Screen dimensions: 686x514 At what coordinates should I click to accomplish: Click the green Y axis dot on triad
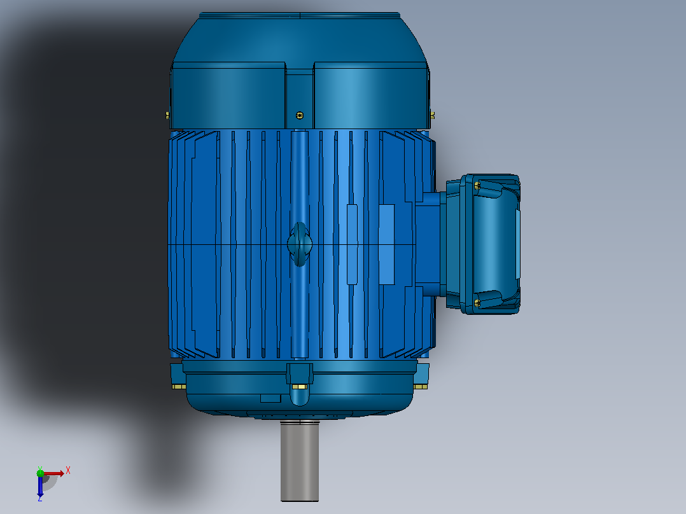click(40, 473)
